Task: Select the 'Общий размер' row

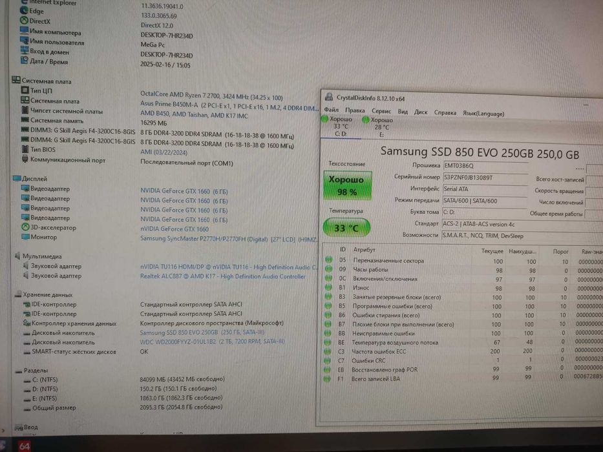Action: point(123,407)
